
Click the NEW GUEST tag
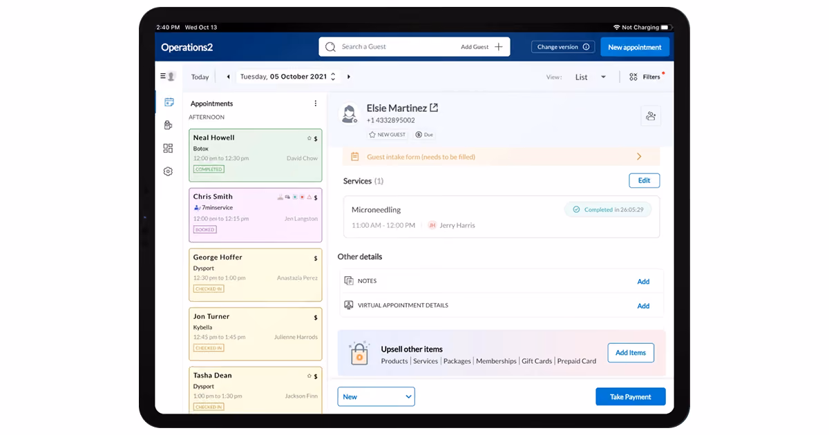(388, 135)
